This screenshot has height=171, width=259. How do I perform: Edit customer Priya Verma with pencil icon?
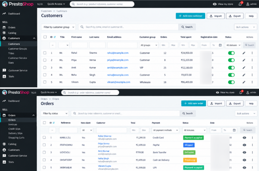coord(244,60)
